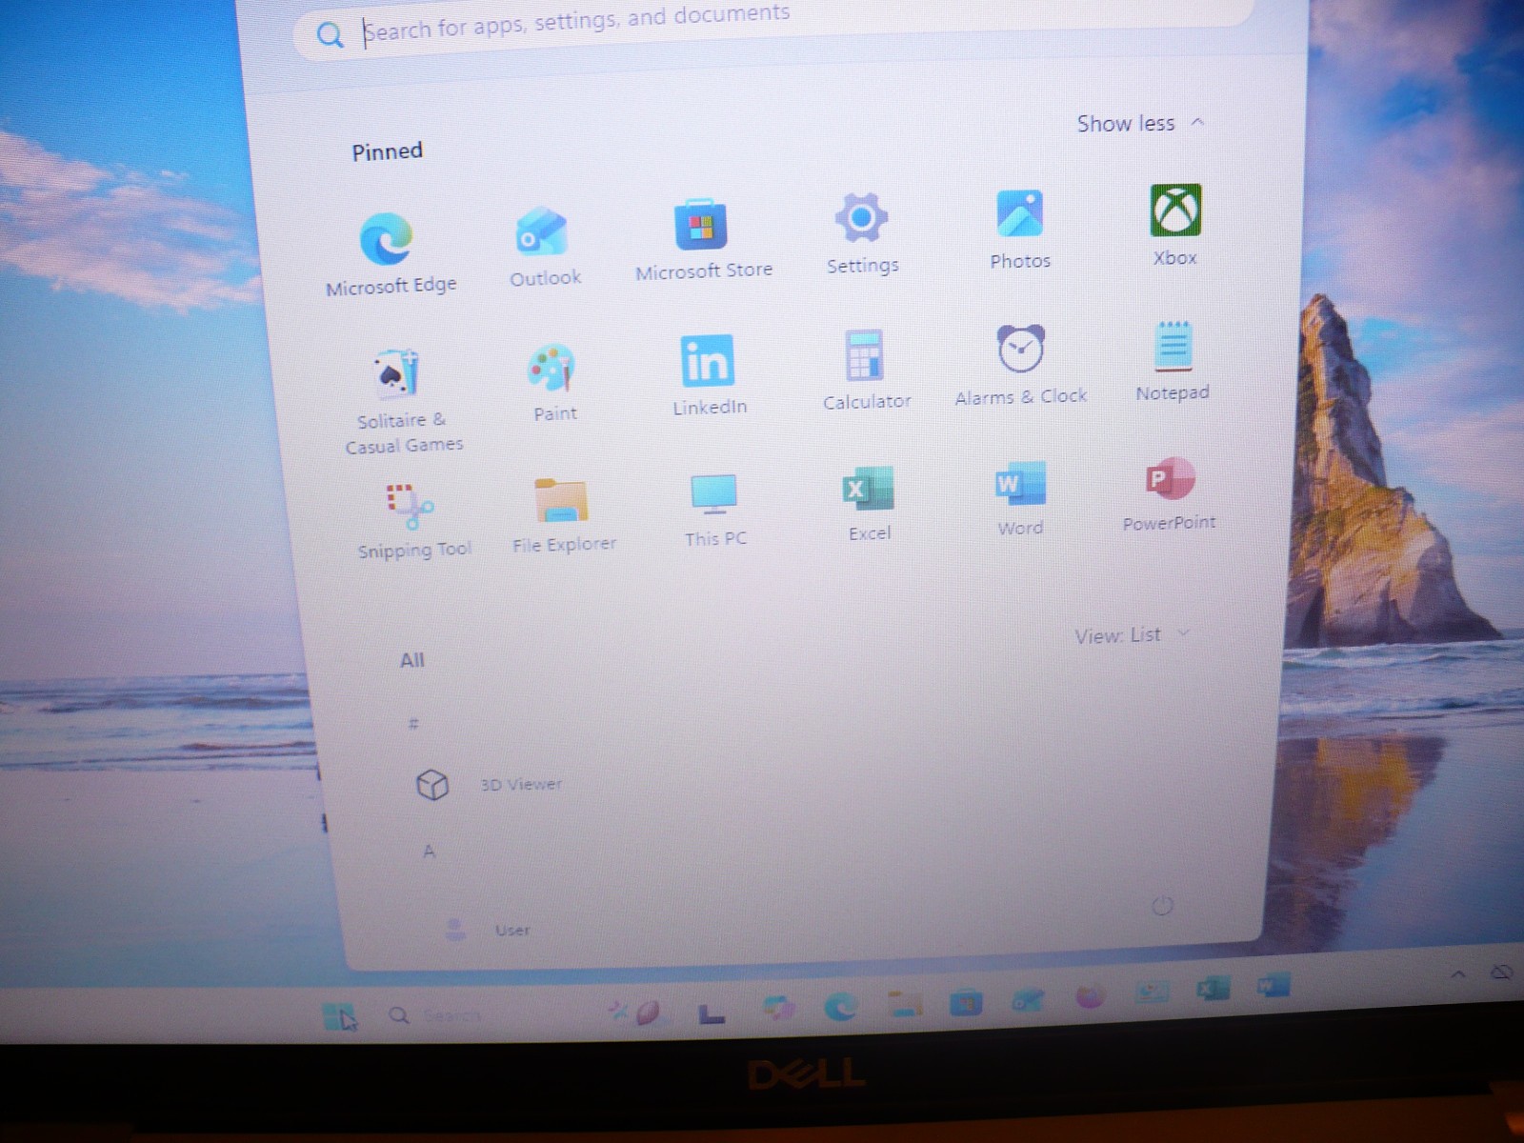Screen dimensions: 1524x1143
Task: Open Copilot from the taskbar
Action: (x=777, y=1008)
